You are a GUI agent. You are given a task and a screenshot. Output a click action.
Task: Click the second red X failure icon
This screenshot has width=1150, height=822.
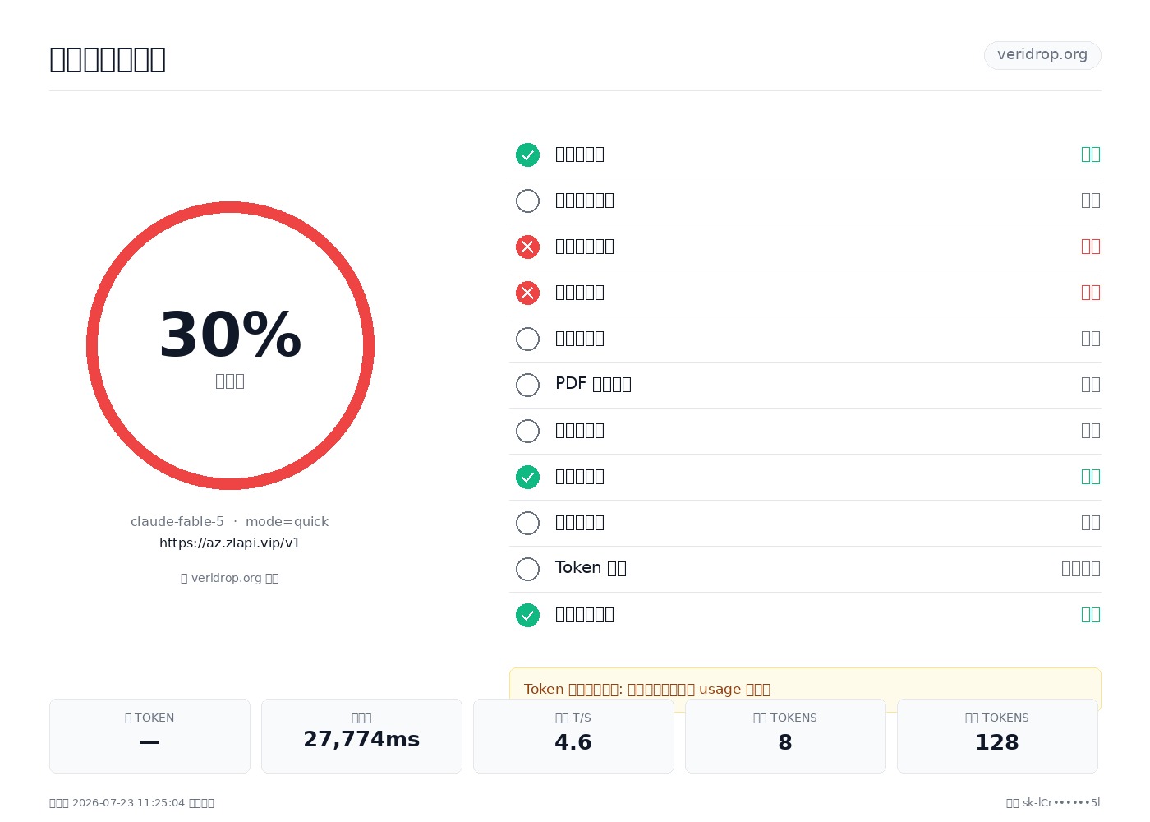tap(527, 293)
